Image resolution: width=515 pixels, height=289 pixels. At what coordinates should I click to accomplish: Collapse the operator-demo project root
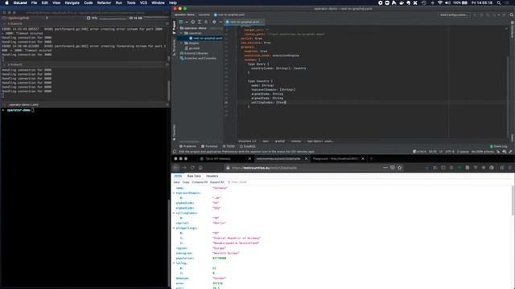coord(178,28)
